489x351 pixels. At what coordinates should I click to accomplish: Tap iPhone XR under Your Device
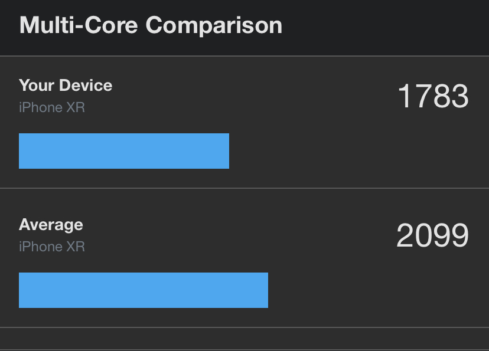(x=52, y=107)
